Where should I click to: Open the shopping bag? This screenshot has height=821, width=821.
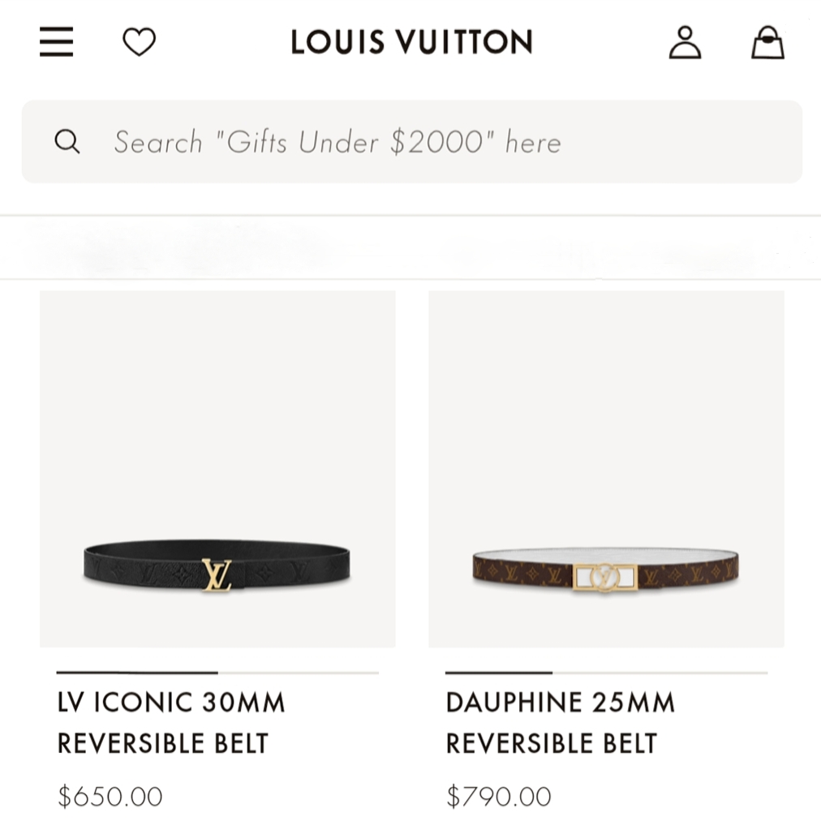pyautogui.click(x=767, y=42)
